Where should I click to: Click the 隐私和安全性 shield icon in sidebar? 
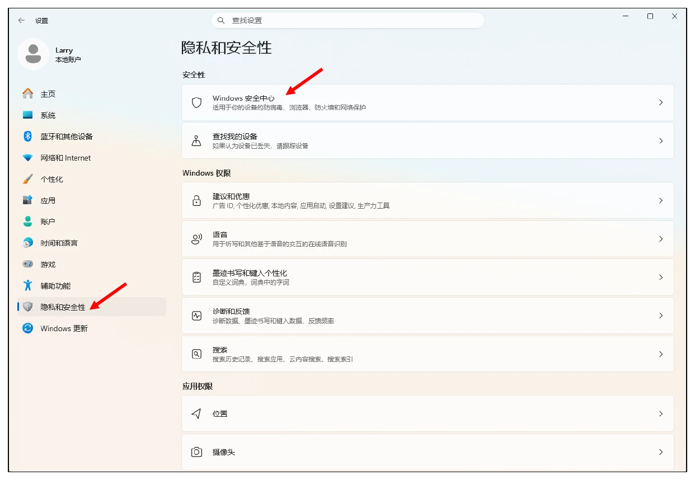pos(27,307)
